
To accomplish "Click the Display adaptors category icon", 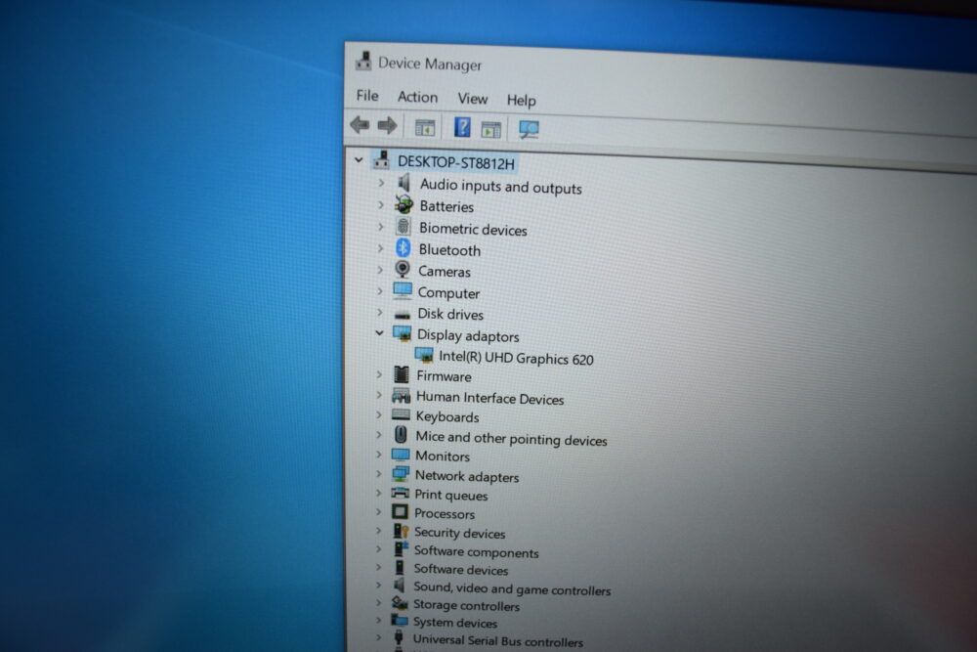I will (402, 333).
